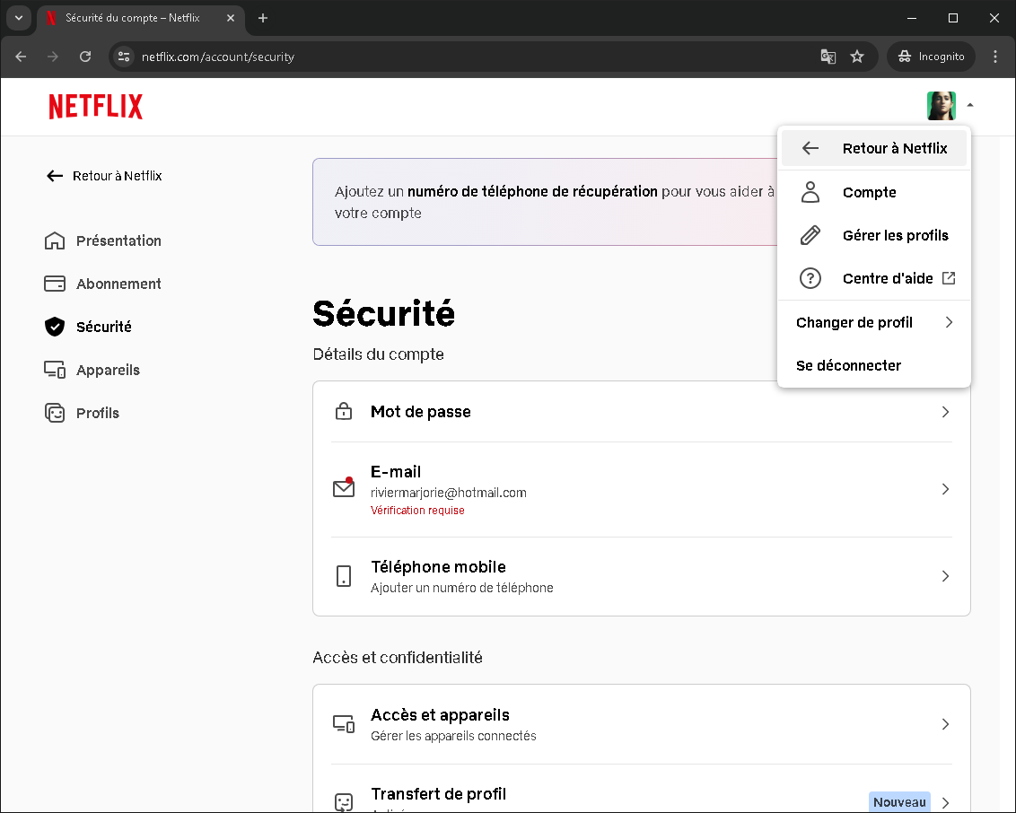Expand the Mot de passe chevron

[x=945, y=412]
